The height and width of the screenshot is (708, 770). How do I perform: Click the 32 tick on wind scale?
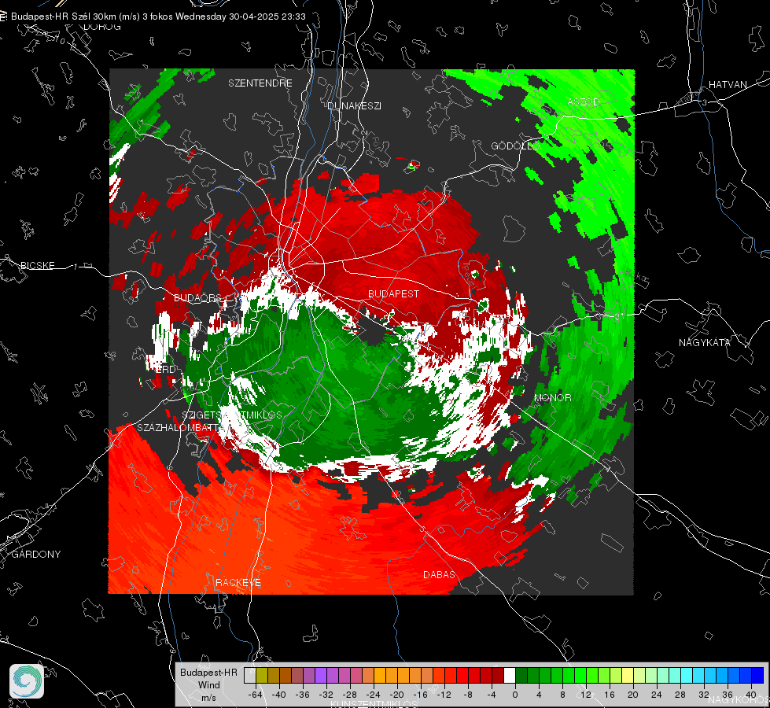pos(704,695)
